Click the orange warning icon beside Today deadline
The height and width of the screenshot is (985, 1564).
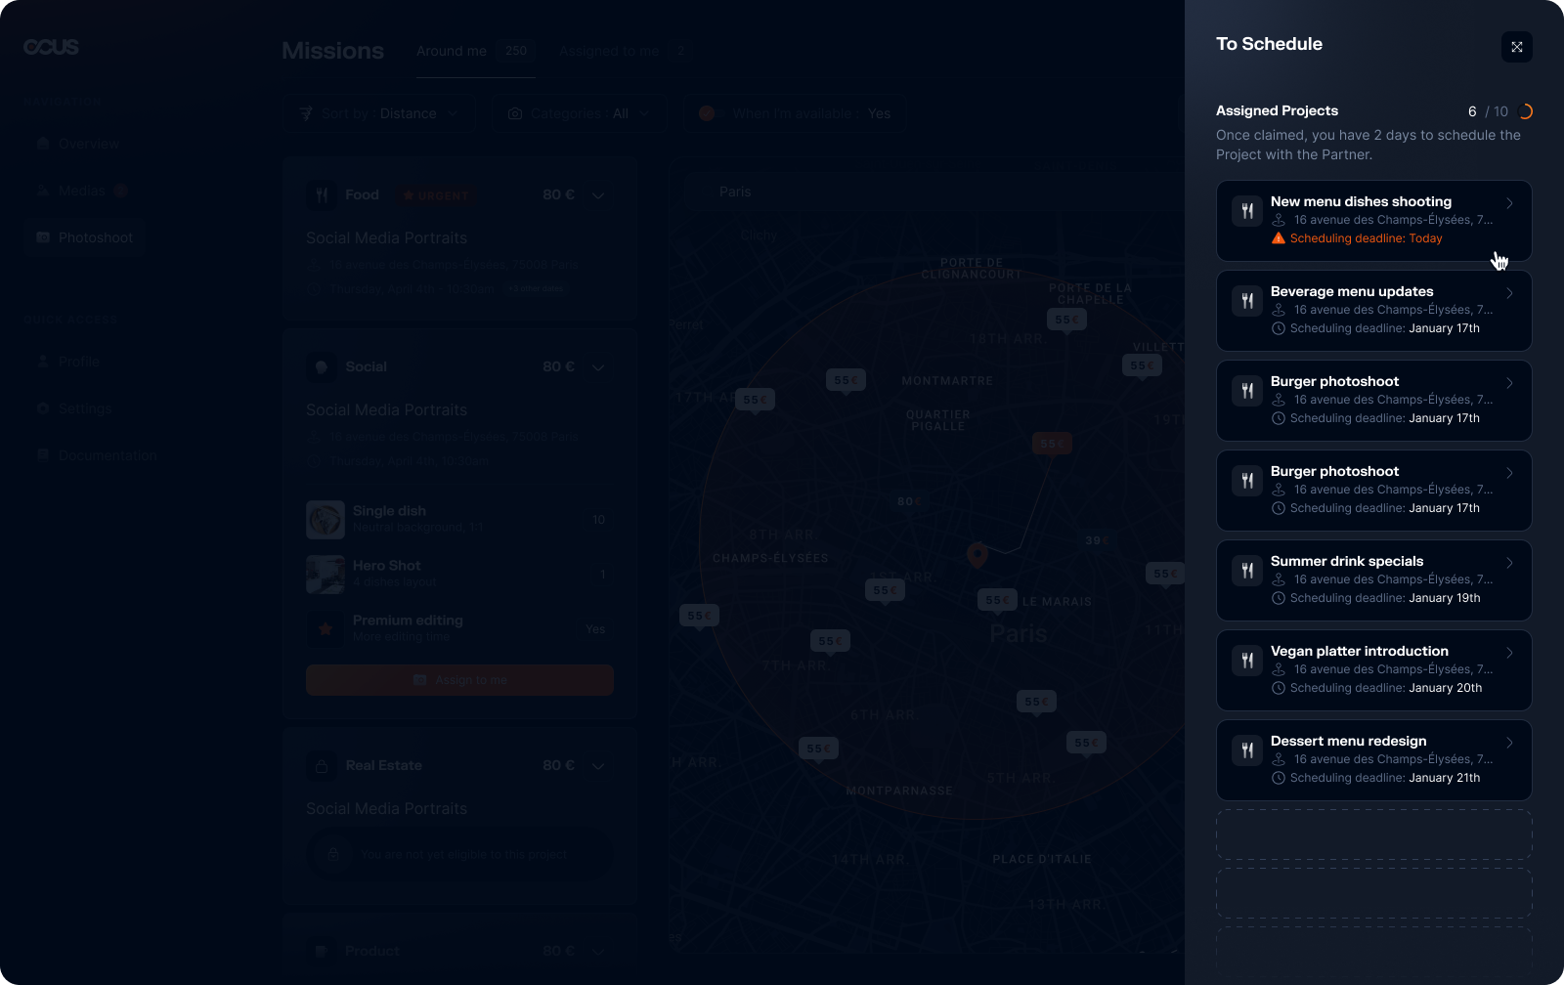(1278, 238)
